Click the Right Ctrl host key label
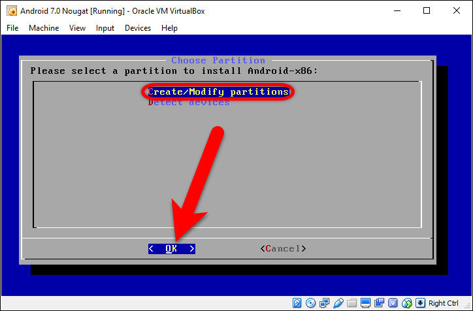Screen dimensions: 473x311 (444, 303)
